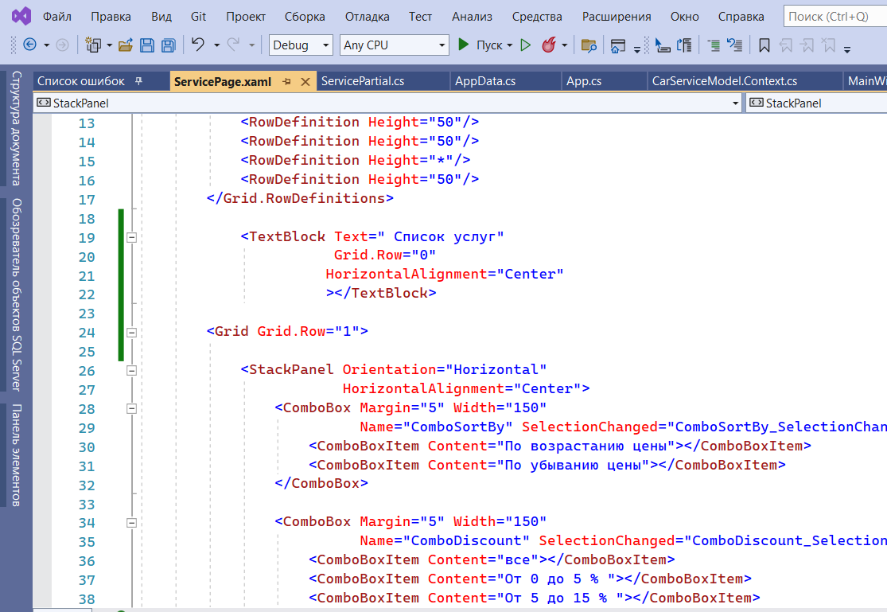Screen dimensions: 887x612
Task: Go to the next bookmark icon
Action: coord(807,45)
